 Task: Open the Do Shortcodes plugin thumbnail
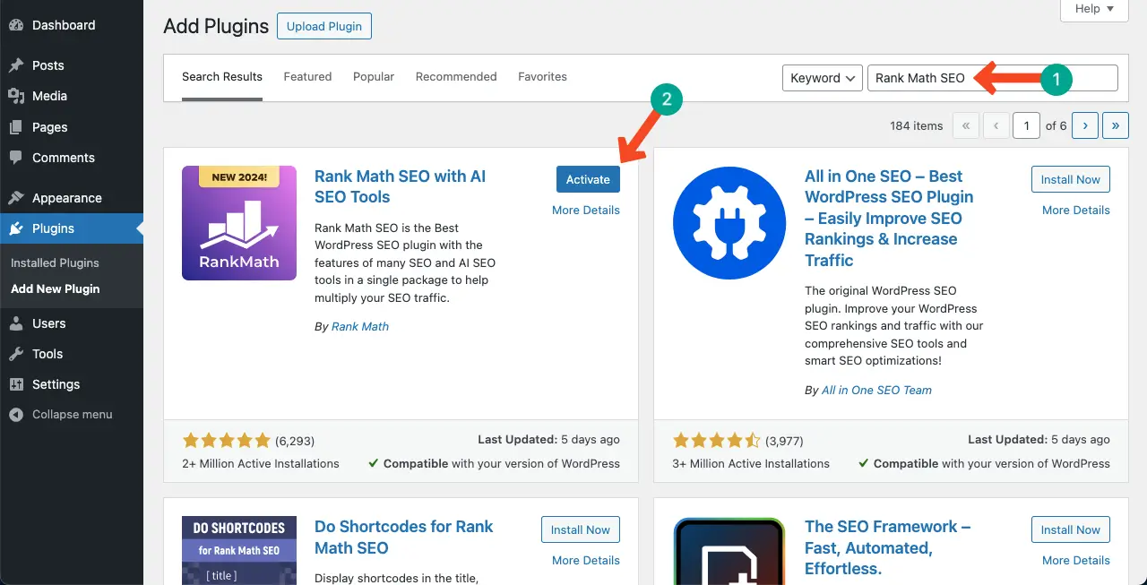pos(239,550)
